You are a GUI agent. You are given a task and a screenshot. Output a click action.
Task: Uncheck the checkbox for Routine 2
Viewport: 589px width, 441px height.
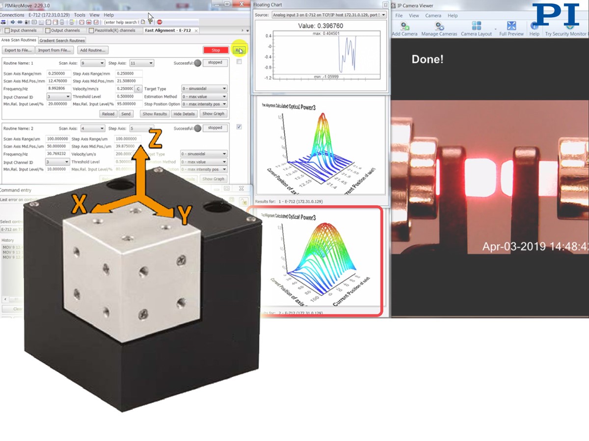(239, 127)
